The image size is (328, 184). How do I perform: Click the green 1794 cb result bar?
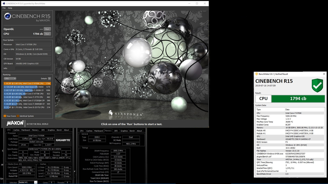(x=298, y=99)
